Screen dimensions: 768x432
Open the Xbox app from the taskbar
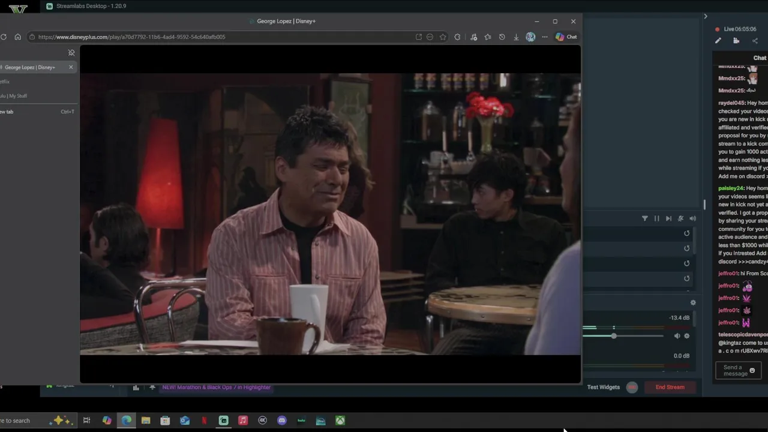[340, 421]
